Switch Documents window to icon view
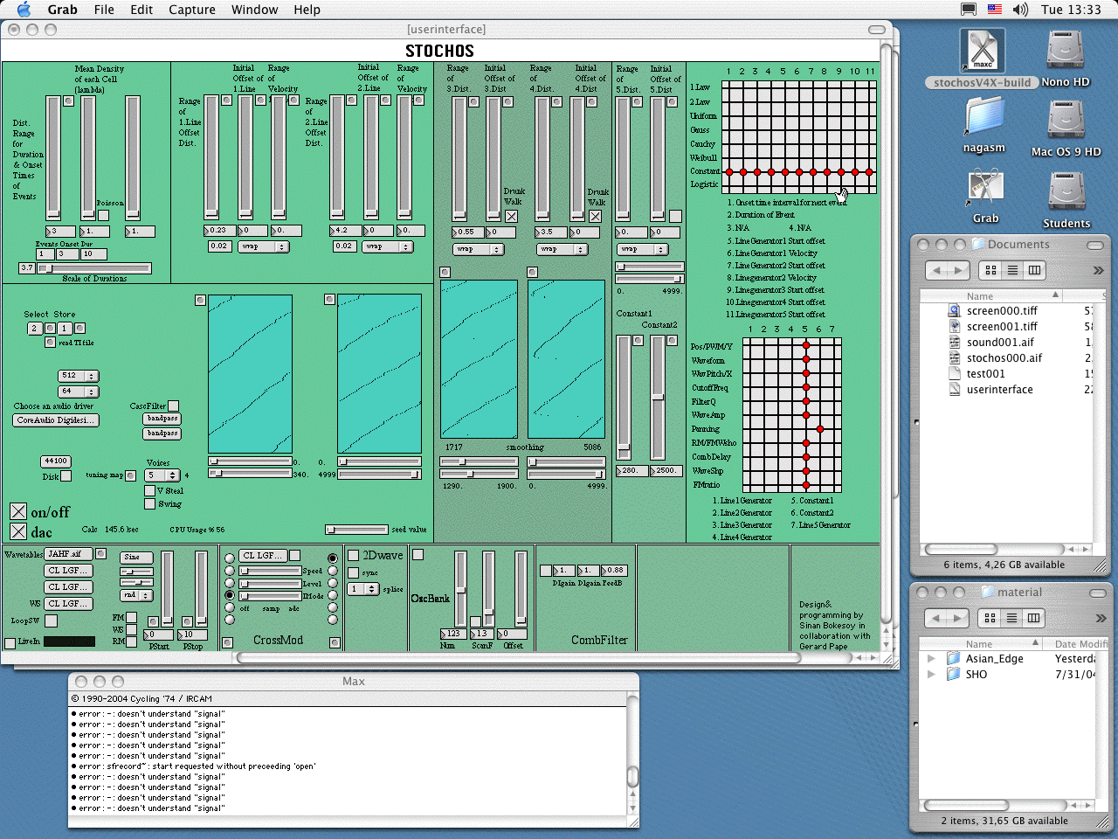The height and width of the screenshot is (839, 1118). (x=990, y=270)
